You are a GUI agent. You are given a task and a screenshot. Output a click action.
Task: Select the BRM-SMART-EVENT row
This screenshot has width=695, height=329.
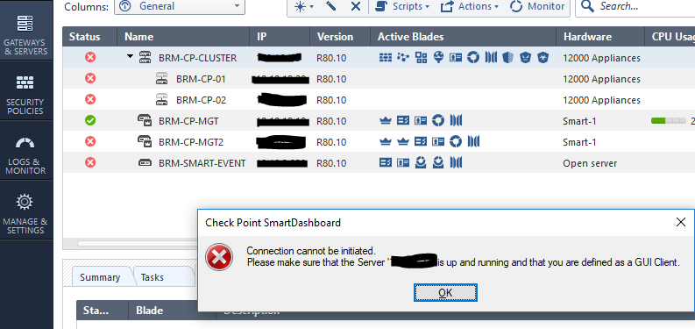pos(379,163)
